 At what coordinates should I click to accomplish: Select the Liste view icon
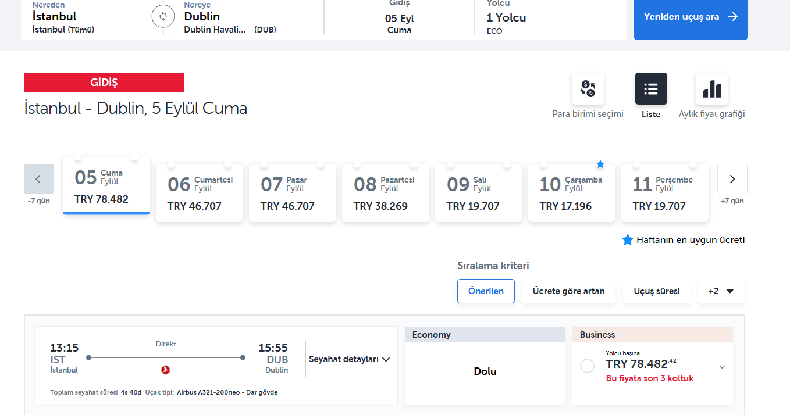pyautogui.click(x=651, y=89)
